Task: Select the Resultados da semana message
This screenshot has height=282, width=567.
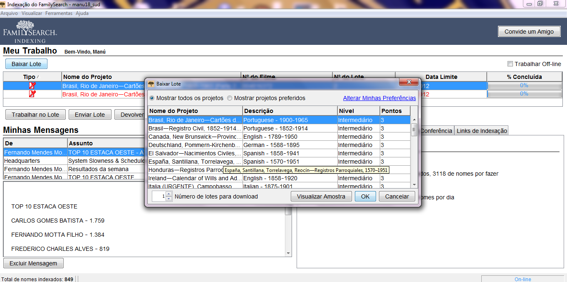Action: (x=74, y=169)
